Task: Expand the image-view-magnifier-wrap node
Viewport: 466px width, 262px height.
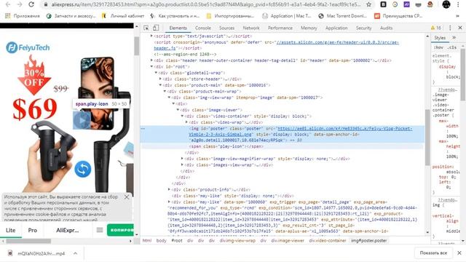Action: click(x=182, y=159)
